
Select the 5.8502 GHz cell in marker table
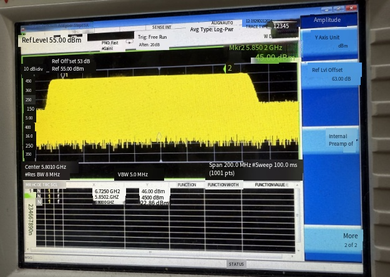click(107, 197)
